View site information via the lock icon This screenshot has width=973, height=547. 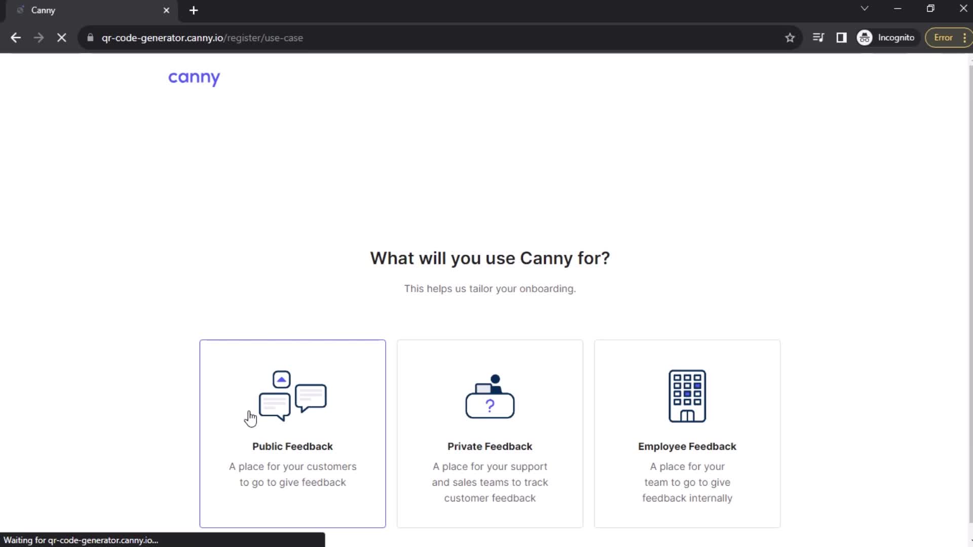tap(90, 37)
